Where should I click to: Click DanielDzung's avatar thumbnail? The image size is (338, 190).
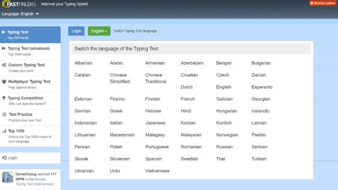(x=8, y=177)
